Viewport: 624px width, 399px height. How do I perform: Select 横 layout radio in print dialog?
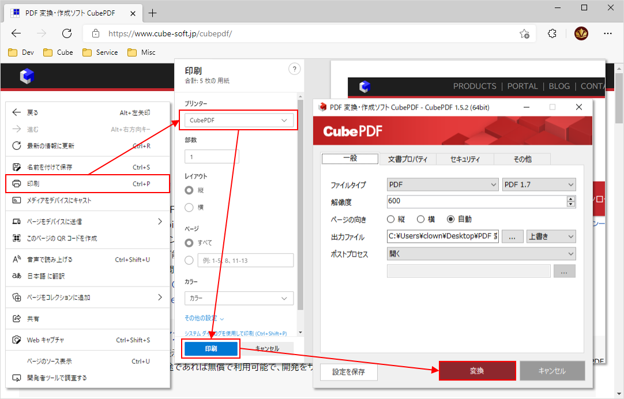(x=189, y=207)
